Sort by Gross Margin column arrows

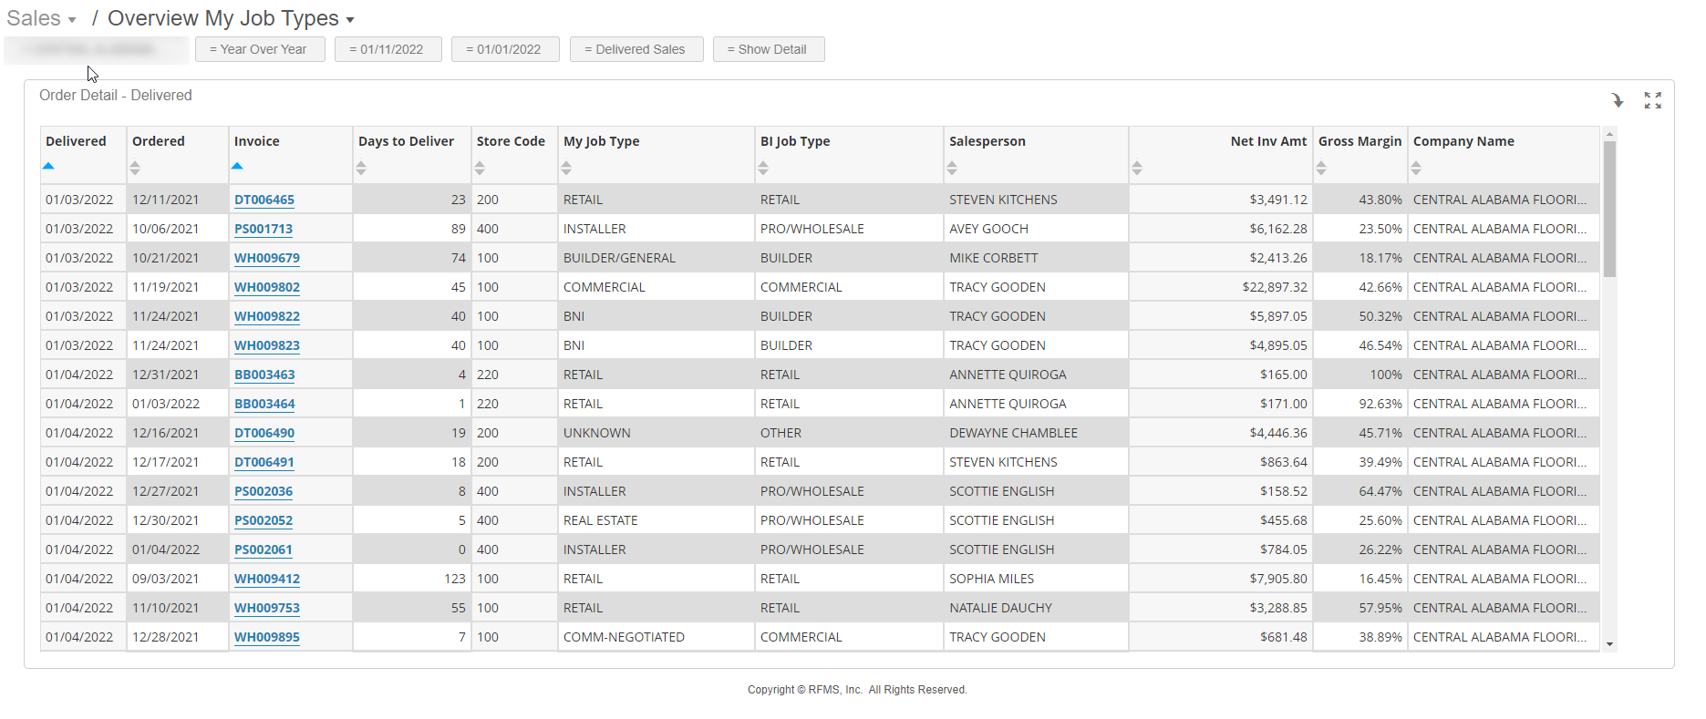coord(1321,168)
